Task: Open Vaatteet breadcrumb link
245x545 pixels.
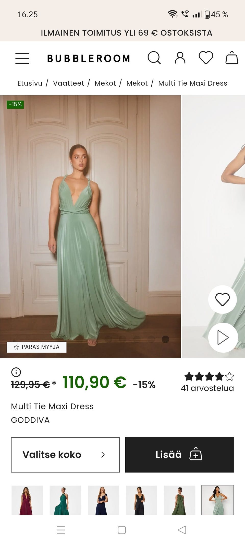Action: (x=68, y=83)
